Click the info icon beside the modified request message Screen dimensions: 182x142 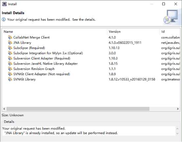(4, 19)
